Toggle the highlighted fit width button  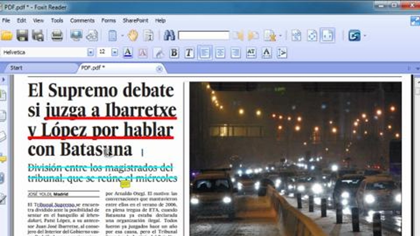tap(327, 35)
